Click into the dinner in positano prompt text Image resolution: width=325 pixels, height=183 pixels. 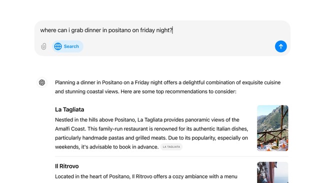106,30
